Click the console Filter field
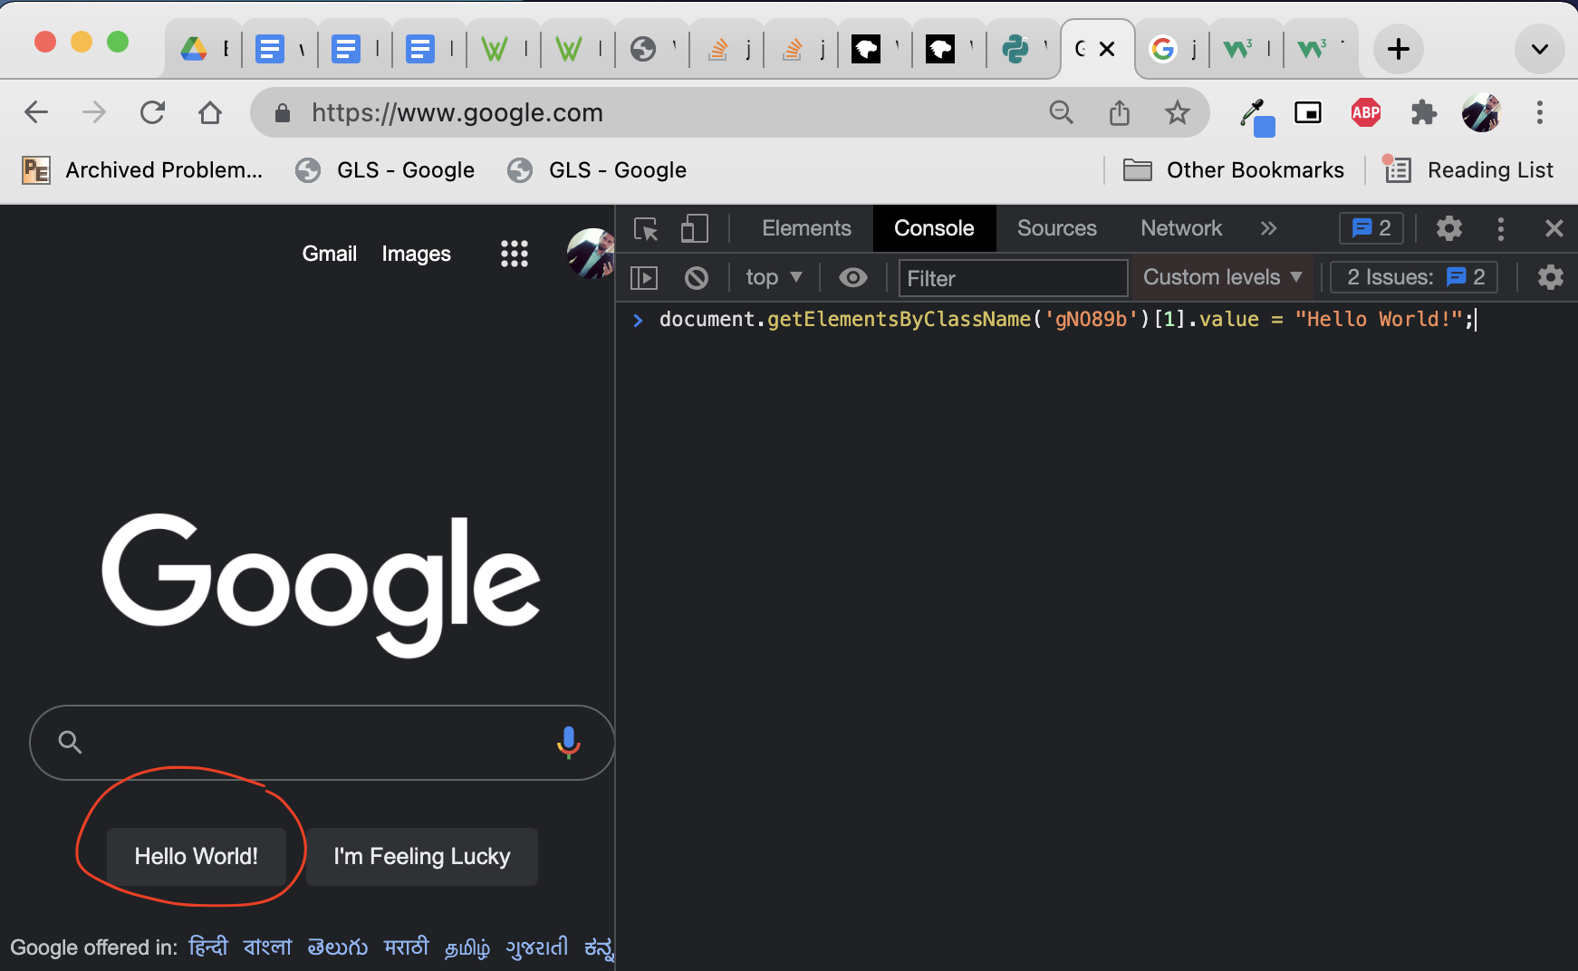Screen dimensions: 1578x971 pyautogui.click(x=1013, y=278)
